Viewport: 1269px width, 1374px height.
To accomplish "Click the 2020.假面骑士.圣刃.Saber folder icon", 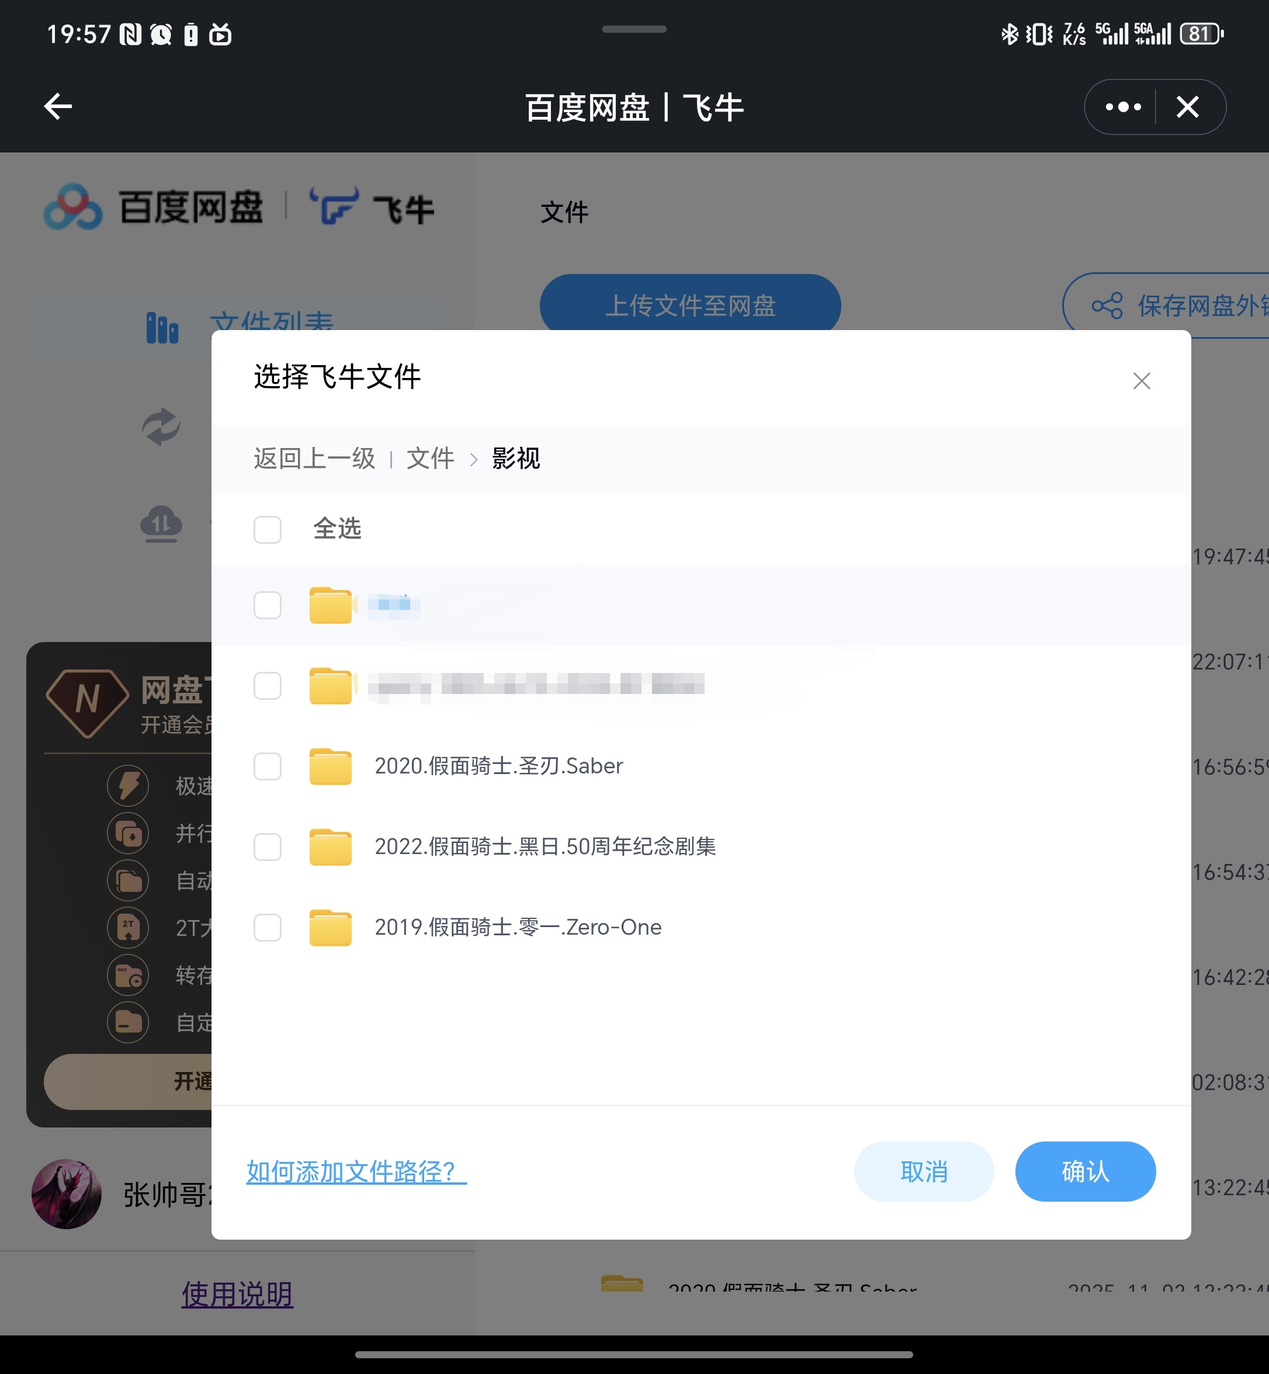I will click(x=330, y=766).
